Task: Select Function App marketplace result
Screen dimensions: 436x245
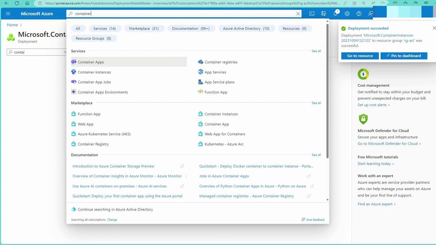Action: [89, 114]
